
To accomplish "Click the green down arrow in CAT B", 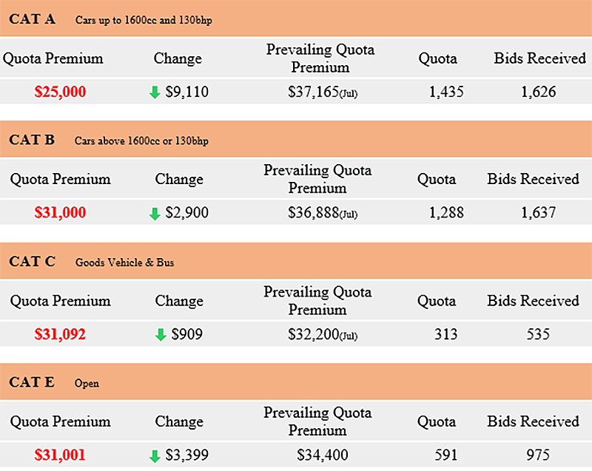I will pos(155,214).
